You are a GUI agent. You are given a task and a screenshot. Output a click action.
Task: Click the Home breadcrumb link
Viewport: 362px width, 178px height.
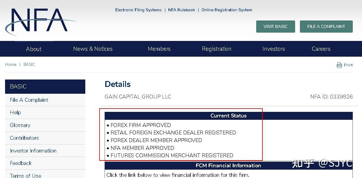11,64
